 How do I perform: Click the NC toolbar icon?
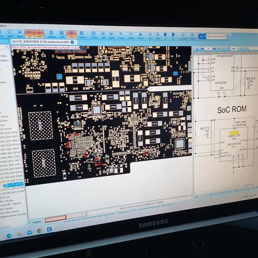pyautogui.click(x=30, y=34)
